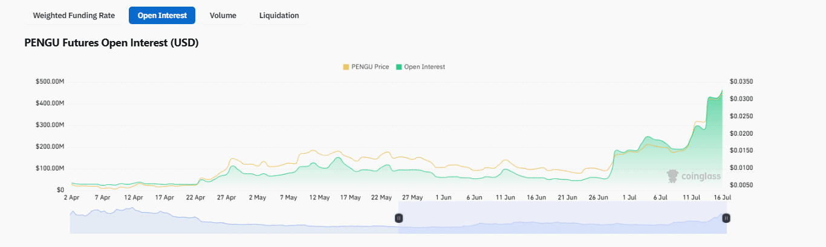Grab the left range slider handle

[398, 218]
